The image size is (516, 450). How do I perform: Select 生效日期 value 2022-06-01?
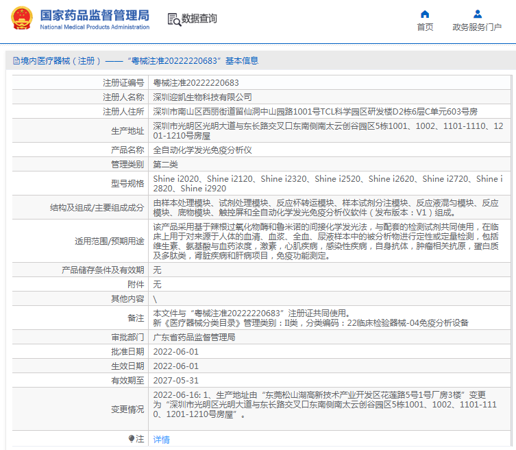[x=175, y=366]
